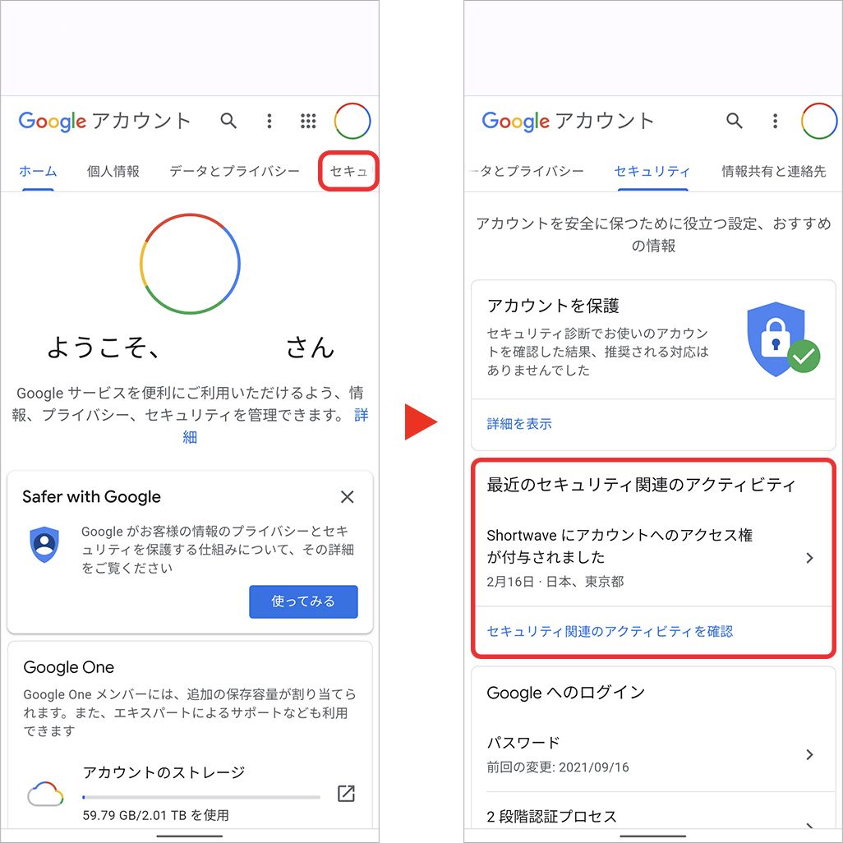The height and width of the screenshot is (843, 843).
Task: Click search icon in right Security screen header
Action: coord(735,121)
